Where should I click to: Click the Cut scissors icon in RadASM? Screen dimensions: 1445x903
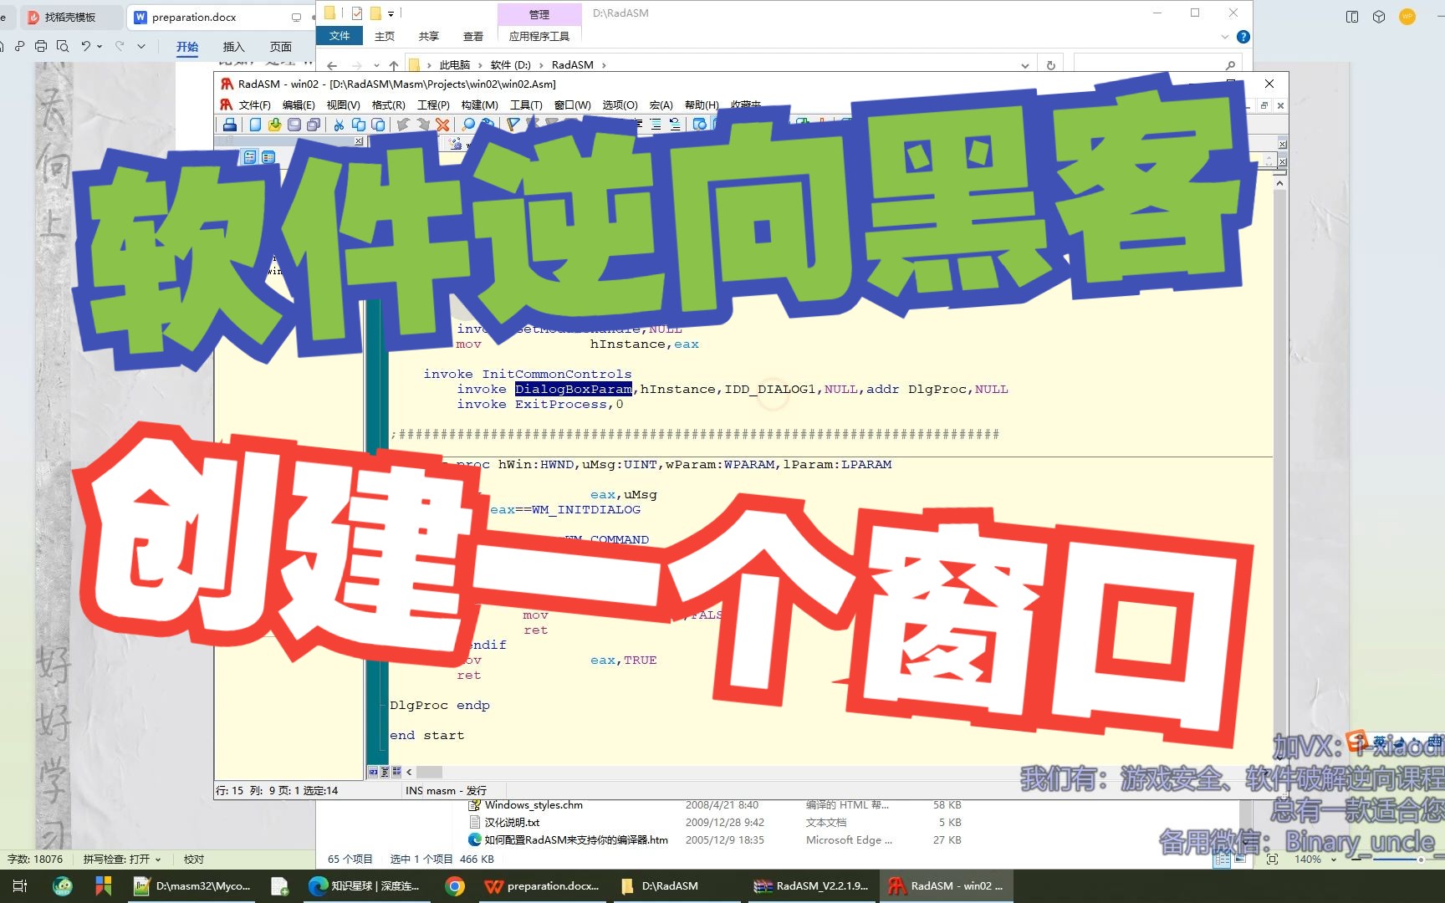339,125
